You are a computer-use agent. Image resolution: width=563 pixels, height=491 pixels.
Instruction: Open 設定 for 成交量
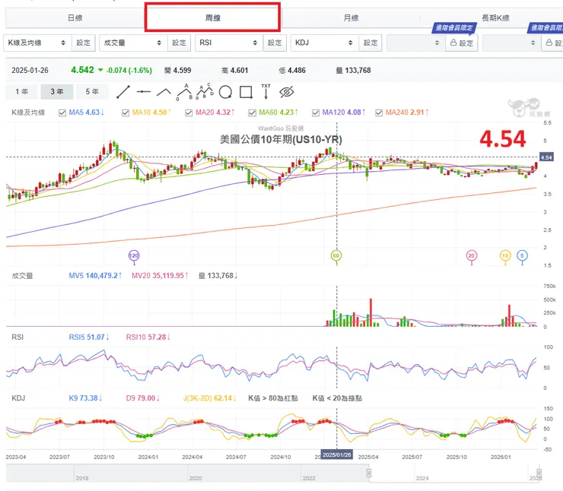coord(179,43)
